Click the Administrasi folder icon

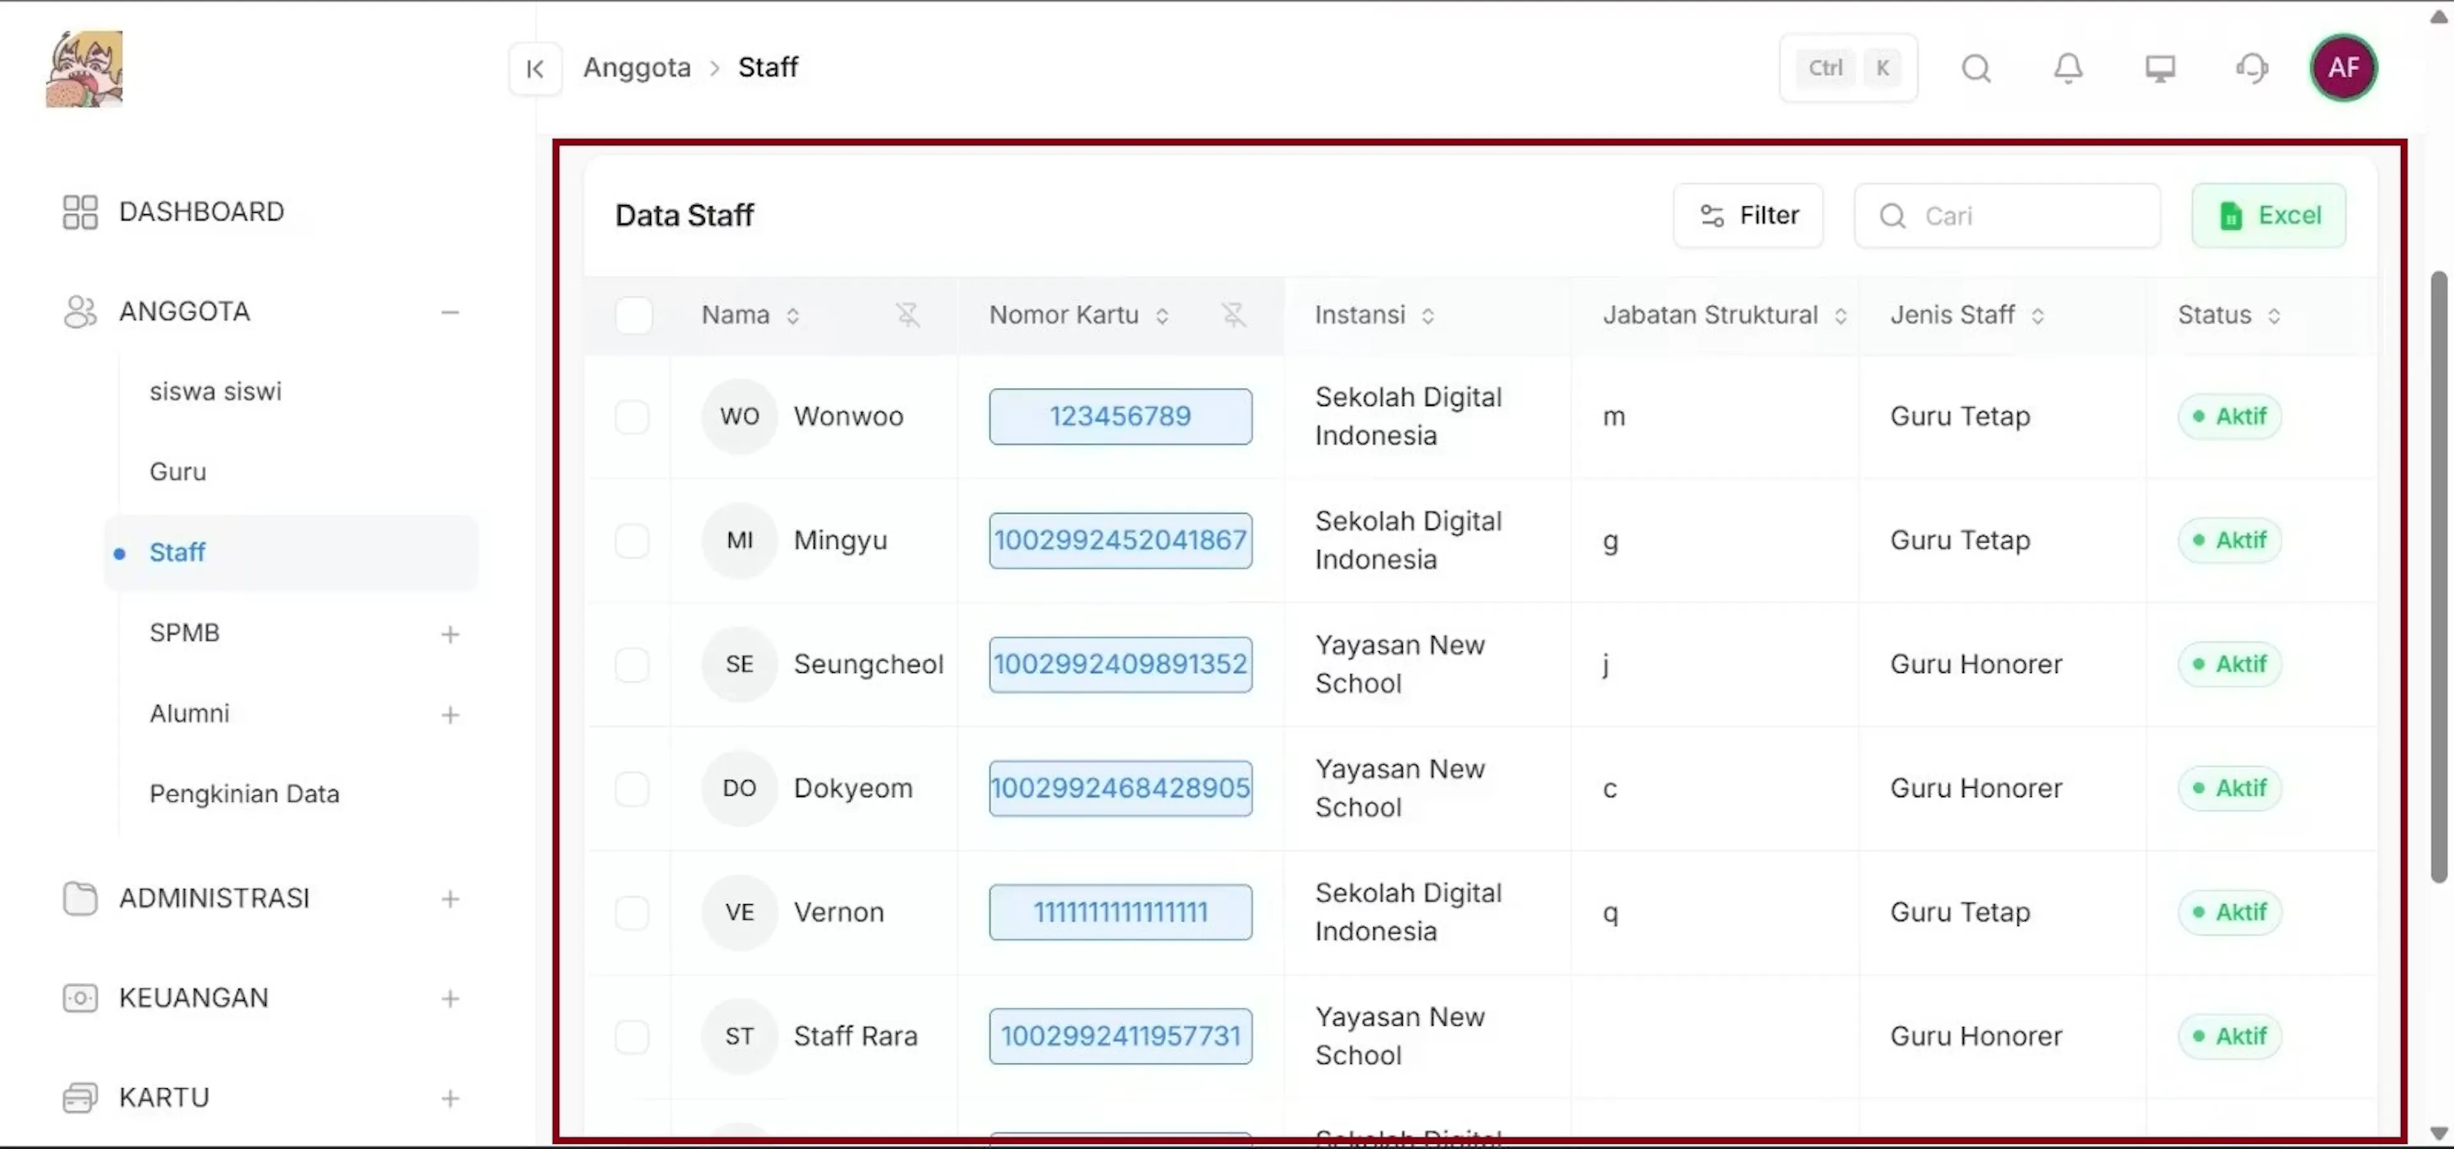pos(80,898)
